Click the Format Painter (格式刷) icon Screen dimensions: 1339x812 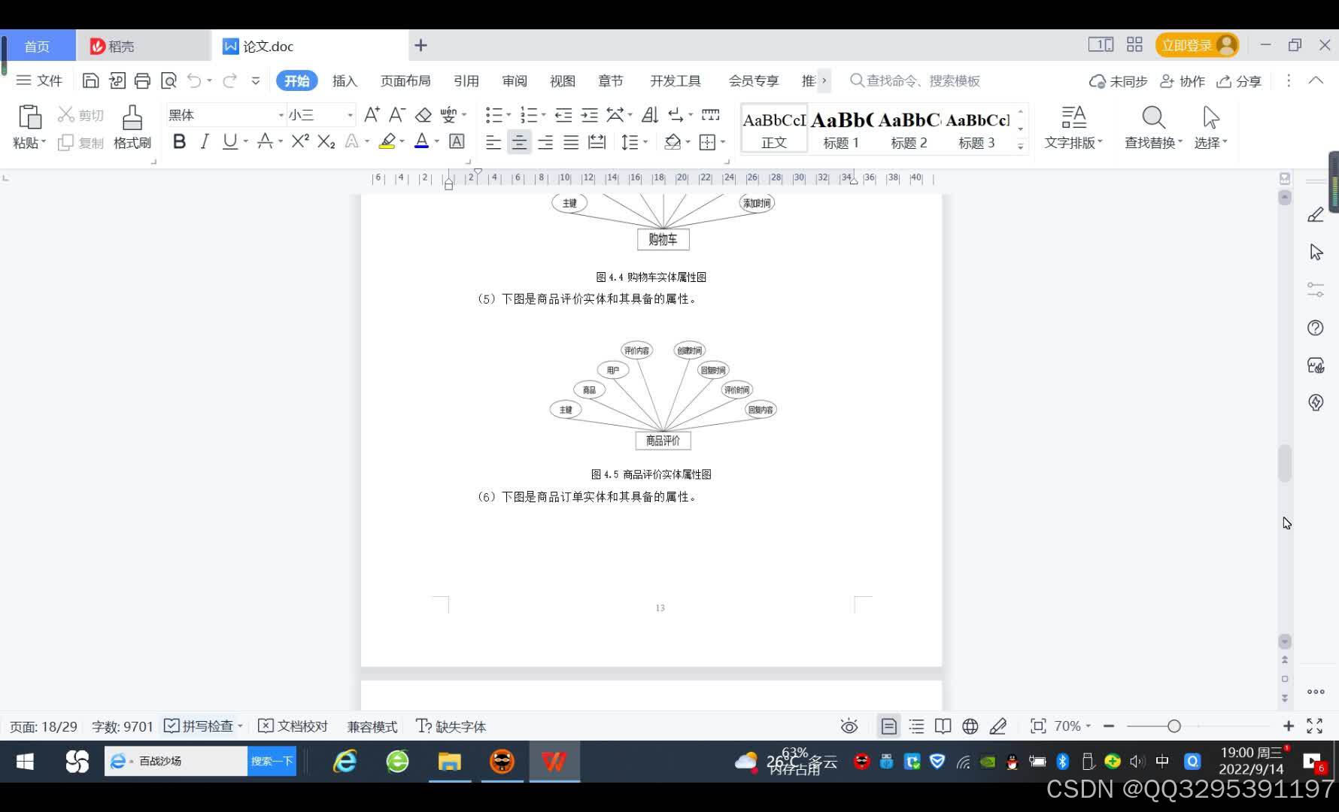pyautogui.click(x=132, y=117)
